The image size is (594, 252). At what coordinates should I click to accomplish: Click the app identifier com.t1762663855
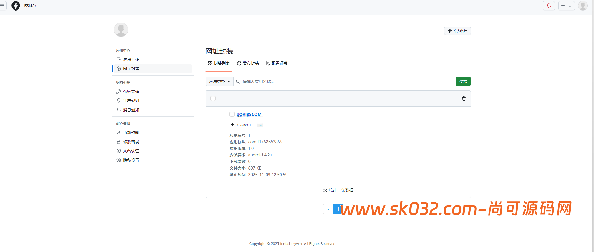point(265,142)
